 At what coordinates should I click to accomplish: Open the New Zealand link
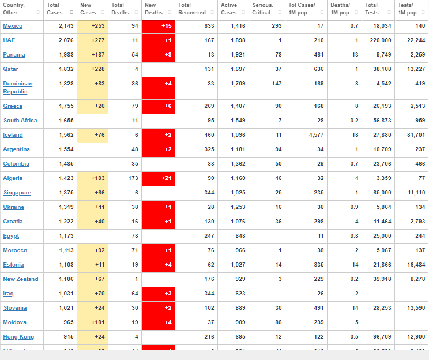click(x=21, y=279)
